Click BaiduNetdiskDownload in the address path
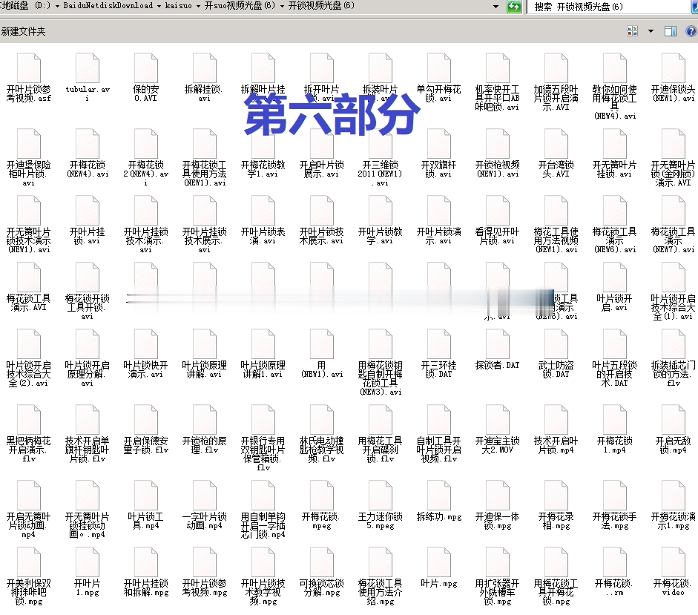 [x=108, y=6]
